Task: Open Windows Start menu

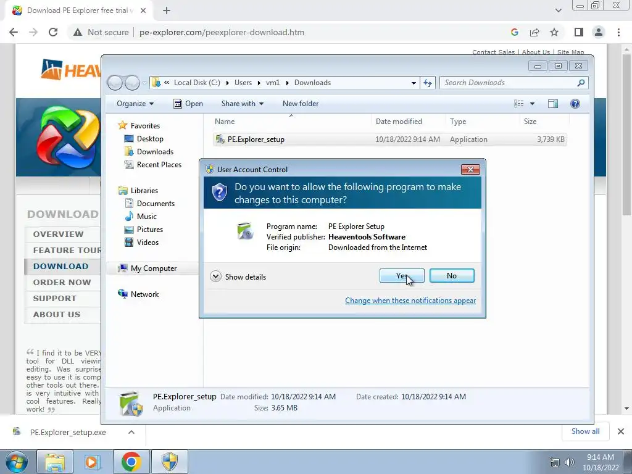Action: 17,462
